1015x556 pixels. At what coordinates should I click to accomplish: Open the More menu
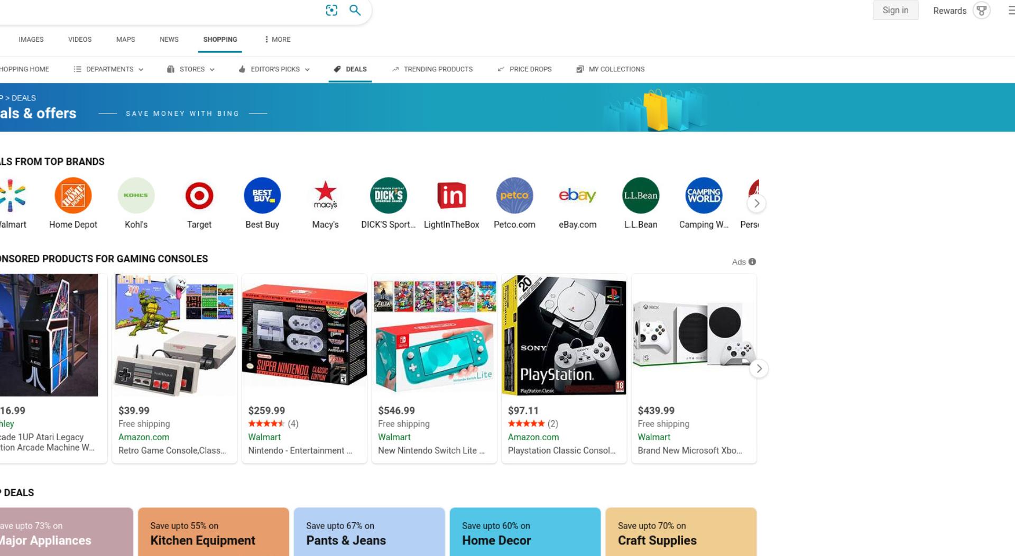[x=278, y=40]
